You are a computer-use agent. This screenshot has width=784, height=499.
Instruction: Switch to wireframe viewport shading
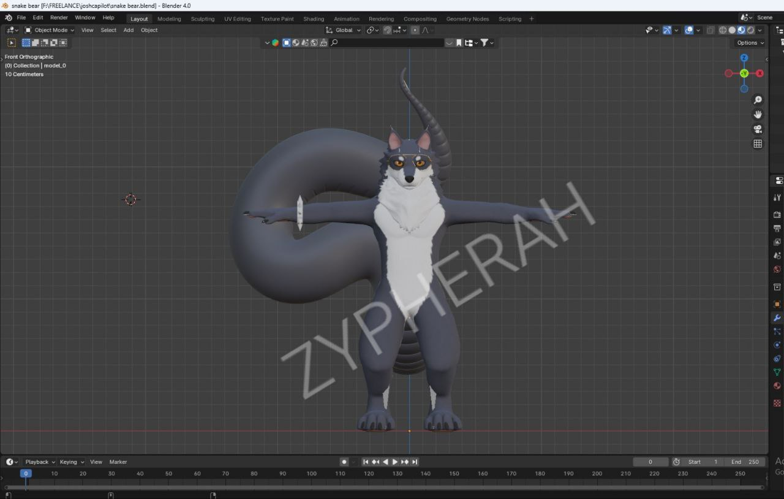pos(723,30)
